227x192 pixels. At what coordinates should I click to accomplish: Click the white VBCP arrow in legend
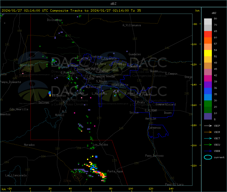pyautogui.click(x=208, y=126)
